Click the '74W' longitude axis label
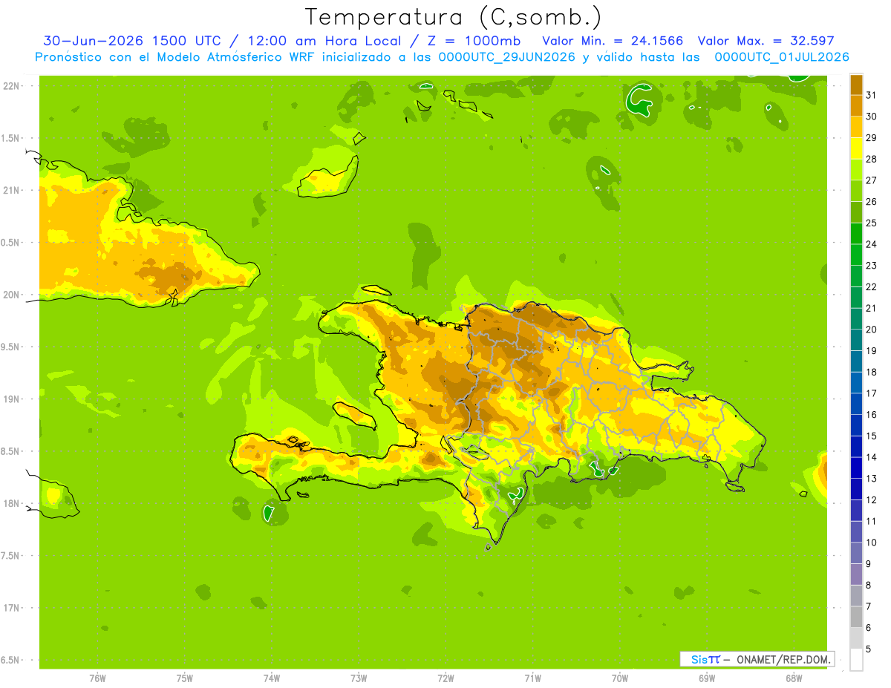The width and height of the screenshot is (891, 688). pos(271,678)
